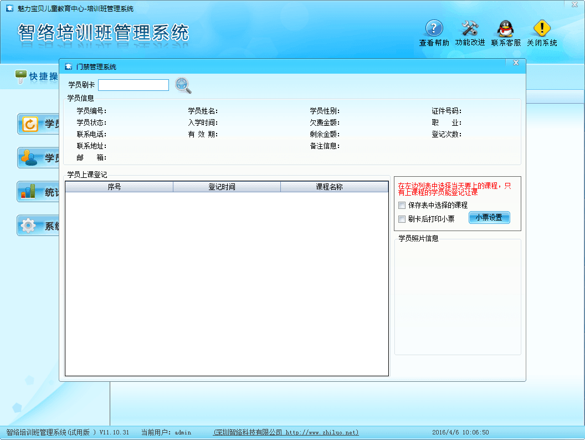The height and width of the screenshot is (440, 585).
Task: Close the 门禁管理系统 dialog
Action: point(515,63)
